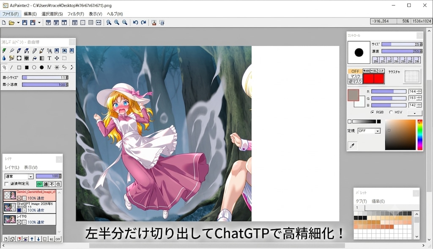Image resolution: width=433 pixels, height=249 pixels.
Task: Switch mask mode to OFF
Action: 355,71
